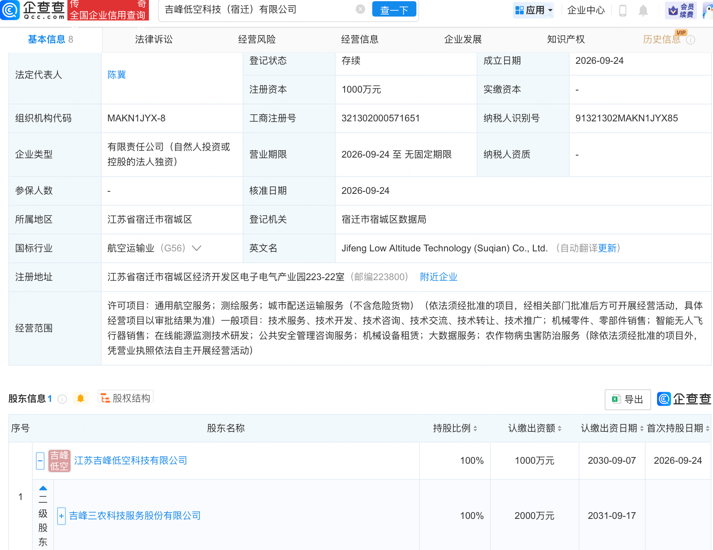Expand the 航空运输业 (G56) industry chevron
This screenshot has height=550, width=713.
point(197,248)
